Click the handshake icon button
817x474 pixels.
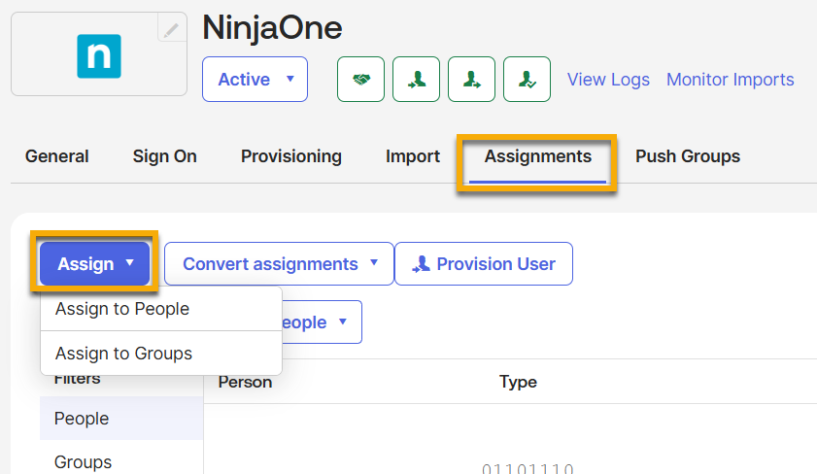click(360, 80)
